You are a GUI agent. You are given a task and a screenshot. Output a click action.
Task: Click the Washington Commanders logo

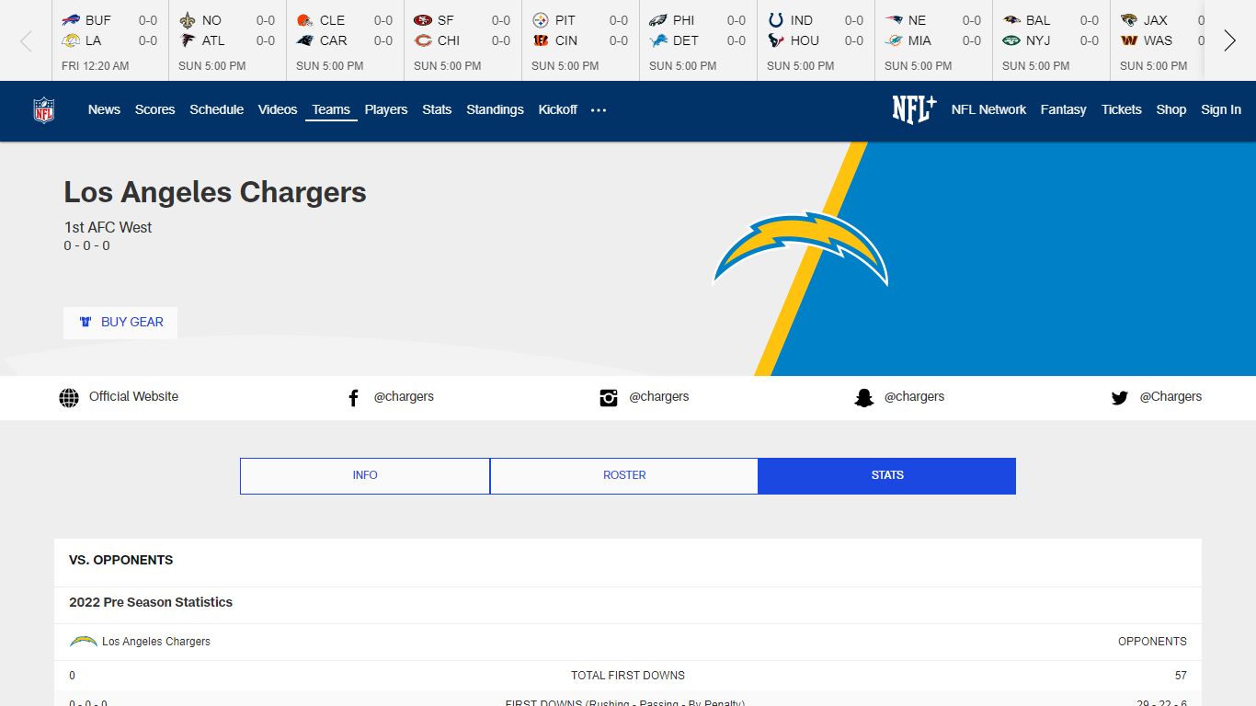(1129, 40)
